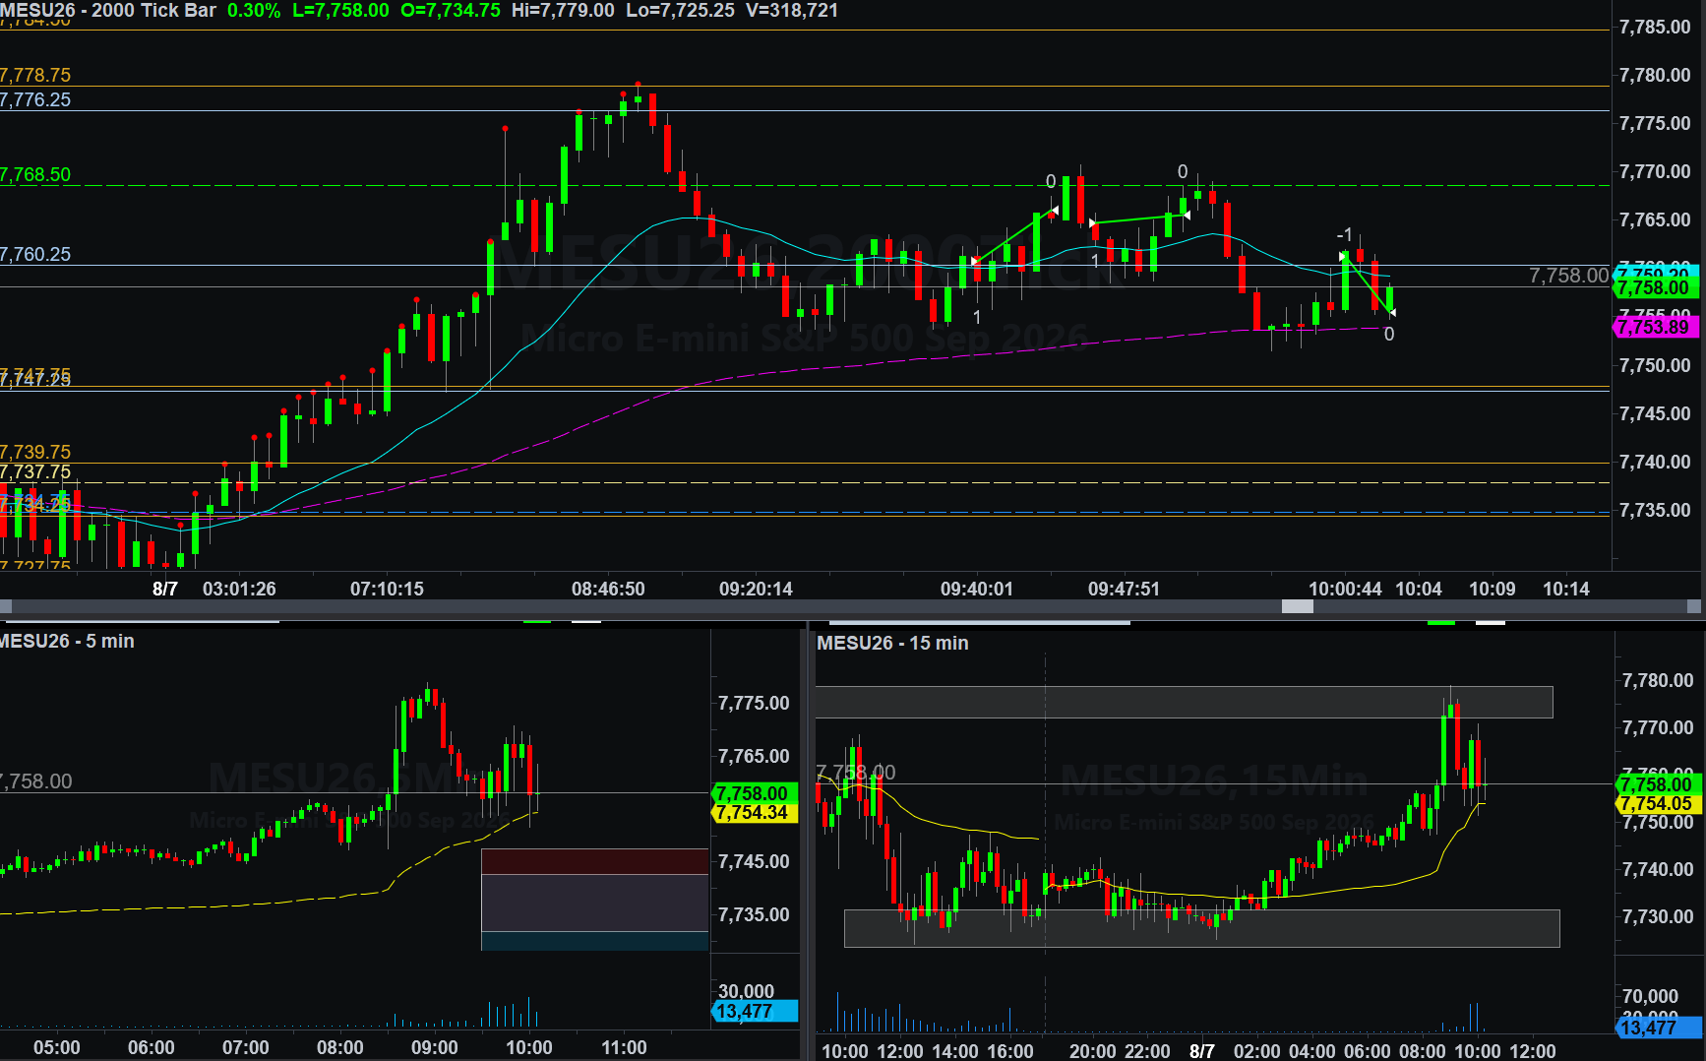Click the 0.30% change value in header

[x=254, y=11]
